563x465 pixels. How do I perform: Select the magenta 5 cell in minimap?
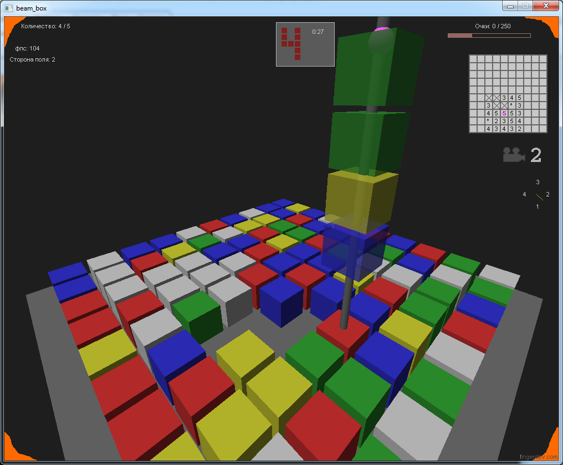pyautogui.click(x=504, y=113)
